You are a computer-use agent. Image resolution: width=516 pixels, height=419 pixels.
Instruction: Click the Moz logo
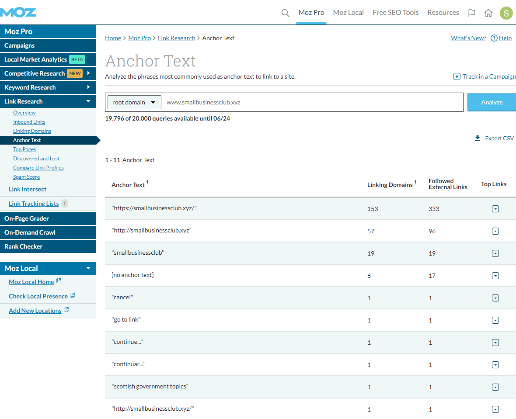(18, 13)
